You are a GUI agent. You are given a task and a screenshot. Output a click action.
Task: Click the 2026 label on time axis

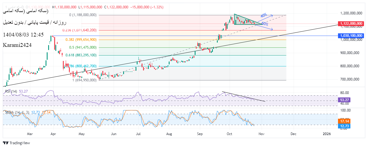pos(327,134)
